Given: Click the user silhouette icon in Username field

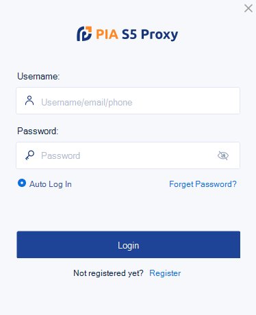Looking at the screenshot, I should (x=29, y=101).
